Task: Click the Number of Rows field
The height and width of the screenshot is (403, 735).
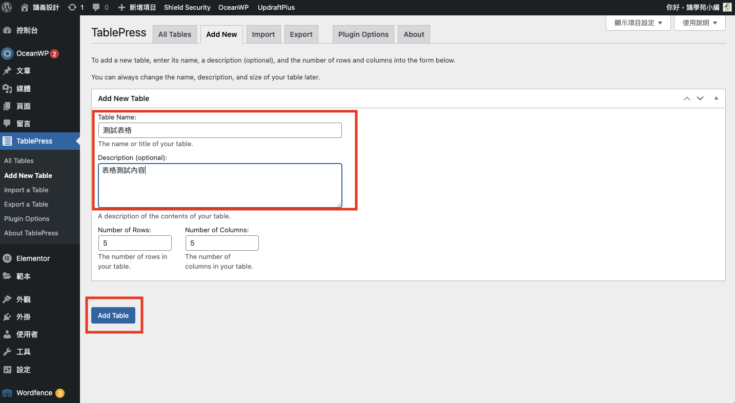Action: (135, 243)
